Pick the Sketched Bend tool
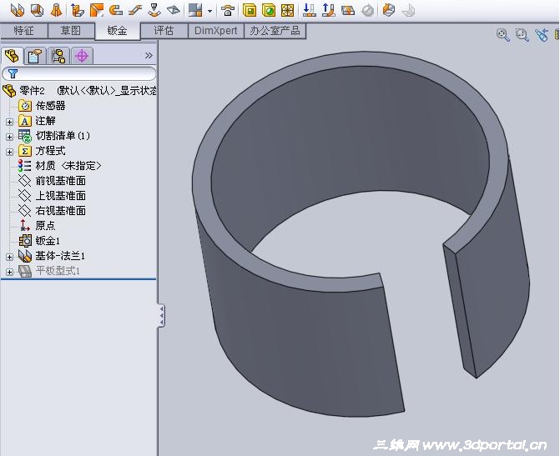The height and width of the screenshot is (456, 560). (154, 10)
